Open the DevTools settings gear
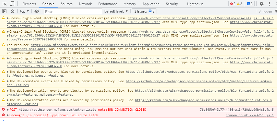Viewport: 277px width, 121px height. (261, 4)
